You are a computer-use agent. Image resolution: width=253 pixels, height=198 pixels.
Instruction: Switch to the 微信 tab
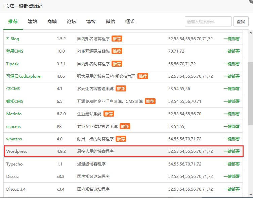click(110, 21)
